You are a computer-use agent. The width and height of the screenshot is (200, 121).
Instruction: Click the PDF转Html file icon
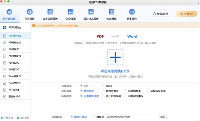click(5, 56)
